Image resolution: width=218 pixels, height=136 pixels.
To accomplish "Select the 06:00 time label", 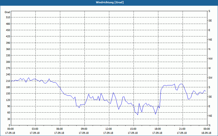I will pyautogui.click(x=59, y=129).
